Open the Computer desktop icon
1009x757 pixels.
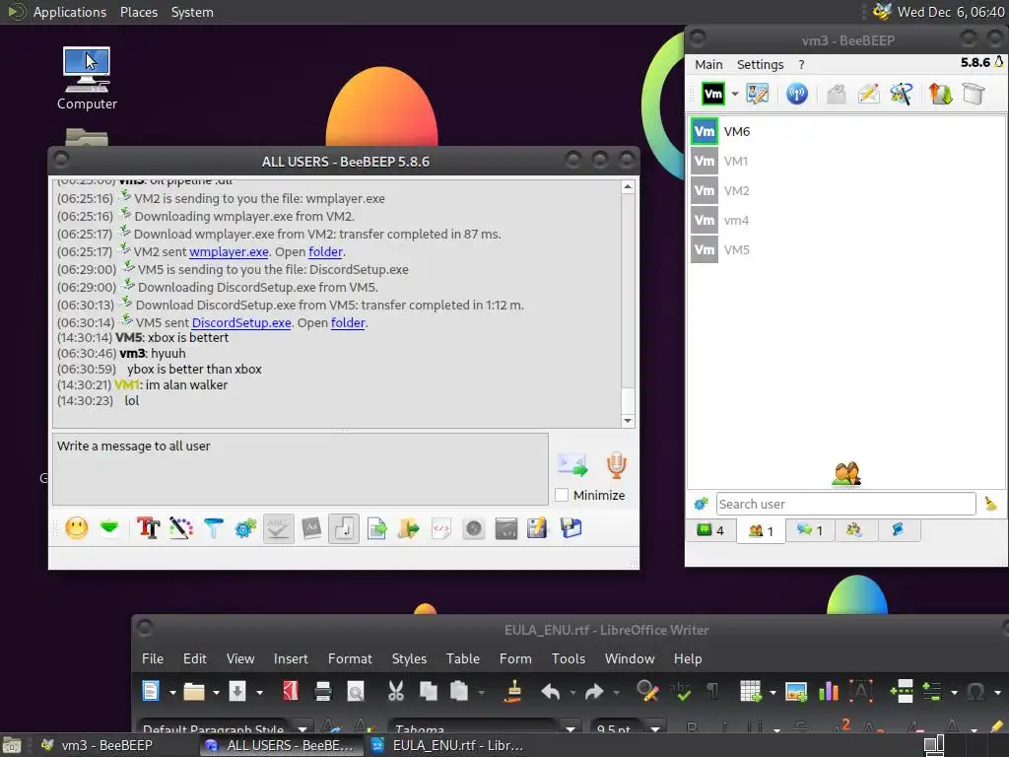tap(87, 78)
